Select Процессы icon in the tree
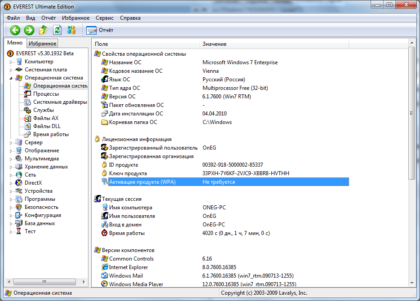Image resolution: width=420 pixels, height=301 pixels. coord(27,94)
